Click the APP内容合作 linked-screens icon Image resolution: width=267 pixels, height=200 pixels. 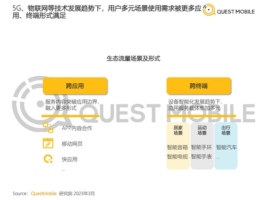48,128
